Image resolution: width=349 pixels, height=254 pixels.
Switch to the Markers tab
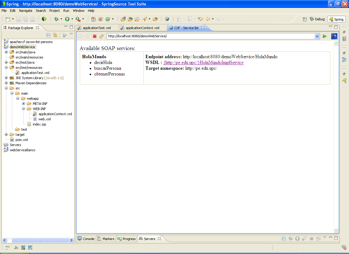click(x=106, y=239)
